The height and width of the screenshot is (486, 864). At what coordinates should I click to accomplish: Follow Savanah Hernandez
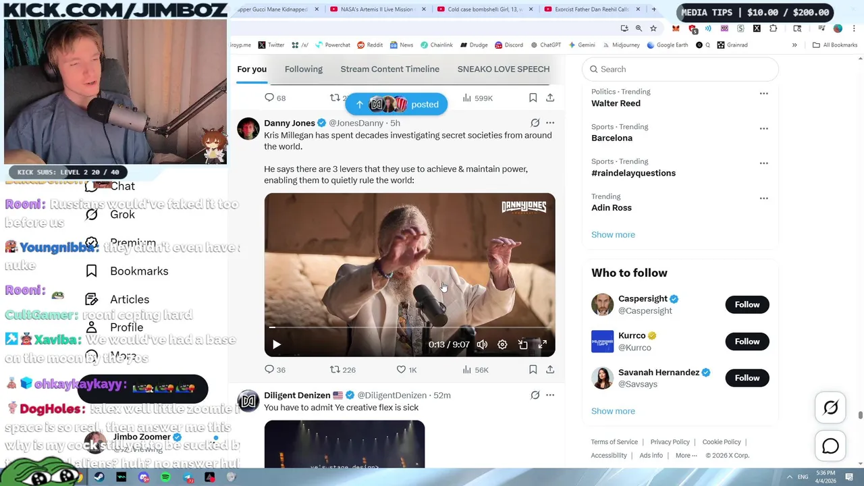click(x=747, y=378)
